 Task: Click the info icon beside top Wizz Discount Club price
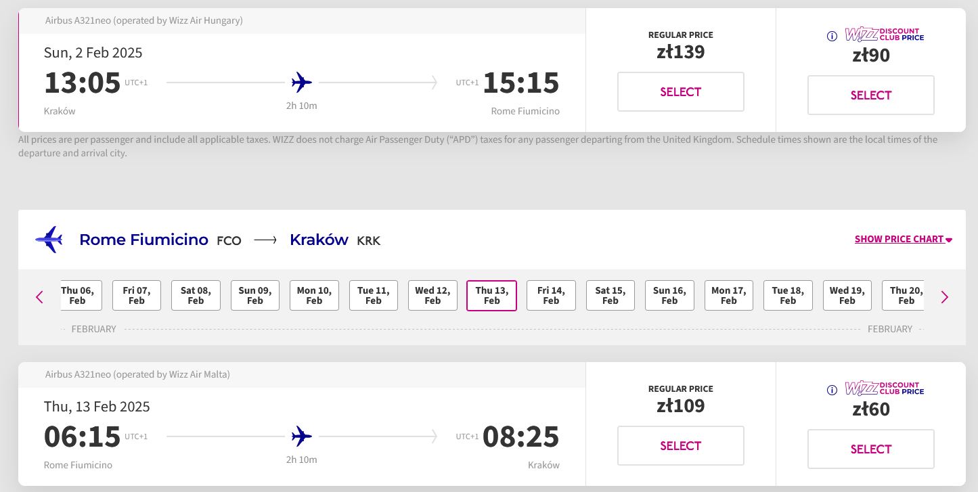click(x=832, y=37)
